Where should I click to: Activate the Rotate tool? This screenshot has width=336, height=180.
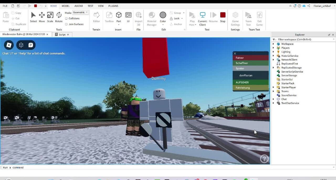coord(59,17)
